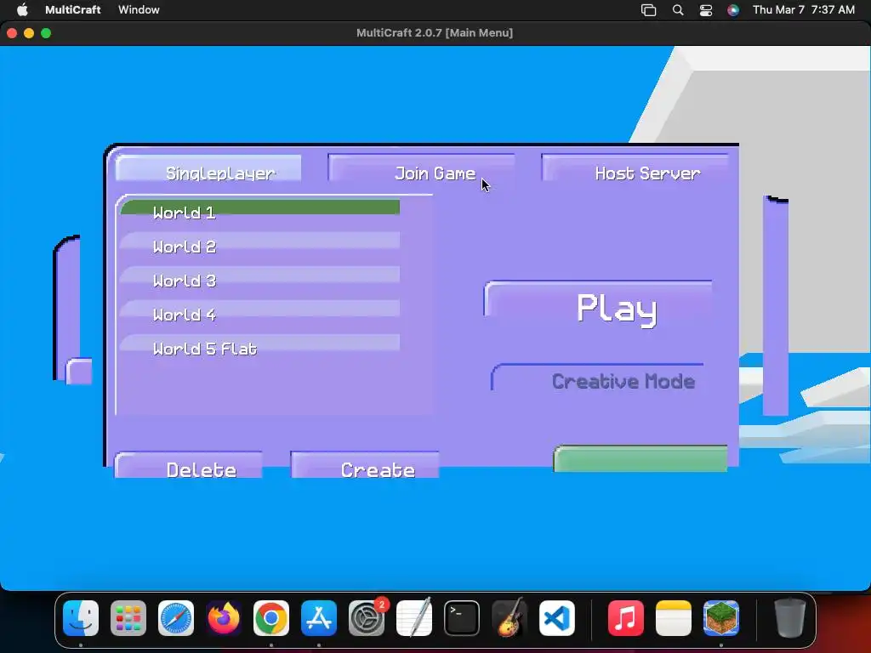Image resolution: width=871 pixels, height=653 pixels.
Task: Select World 4 in the list
Action: pyautogui.click(x=259, y=309)
